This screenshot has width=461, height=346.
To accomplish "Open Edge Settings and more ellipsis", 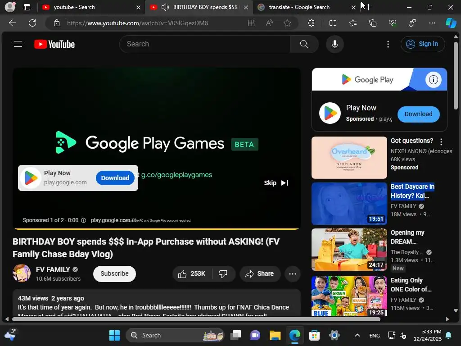I will (432, 23).
